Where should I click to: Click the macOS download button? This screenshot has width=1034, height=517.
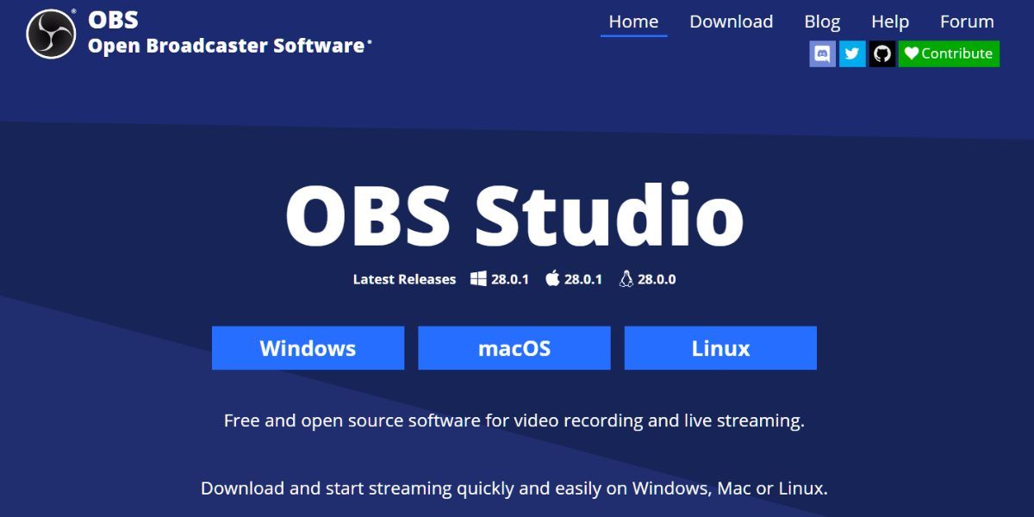514,347
